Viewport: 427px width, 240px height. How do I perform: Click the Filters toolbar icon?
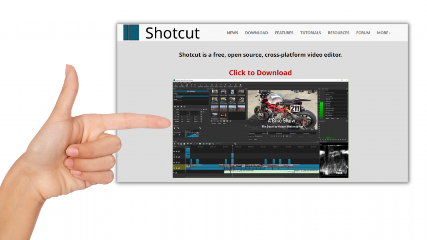(225, 85)
